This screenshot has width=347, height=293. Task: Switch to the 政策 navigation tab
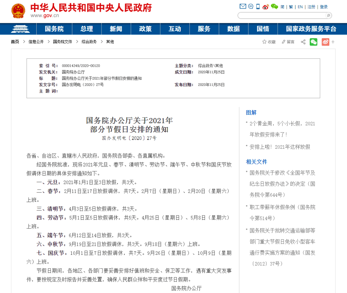click(x=146, y=29)
